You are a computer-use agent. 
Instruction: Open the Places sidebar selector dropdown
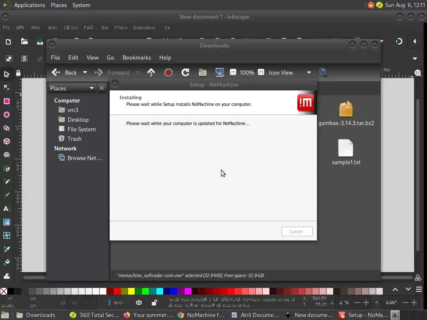[72, 88]
